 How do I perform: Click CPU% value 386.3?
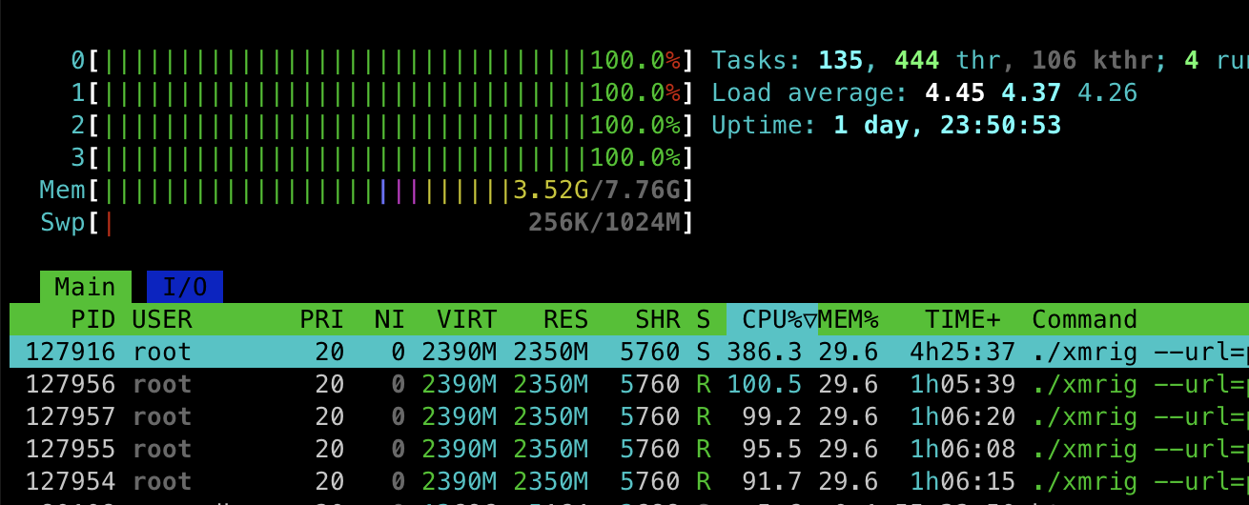coord(765,352)
